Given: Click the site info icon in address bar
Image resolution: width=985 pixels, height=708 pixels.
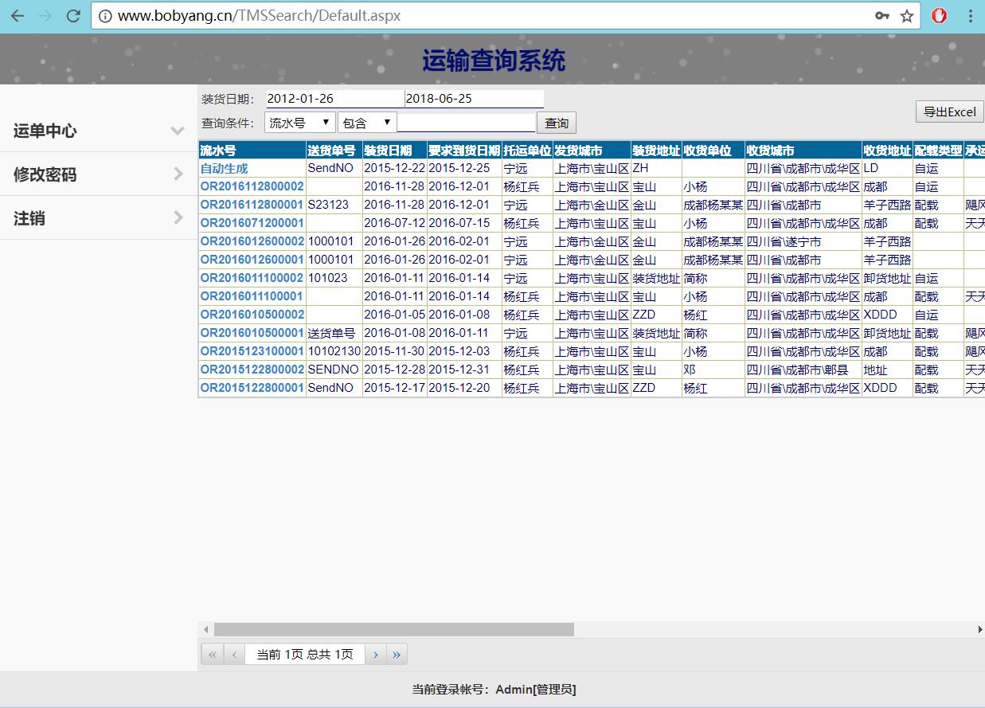Looking at the screenshot, I should [x=105, y=16].
